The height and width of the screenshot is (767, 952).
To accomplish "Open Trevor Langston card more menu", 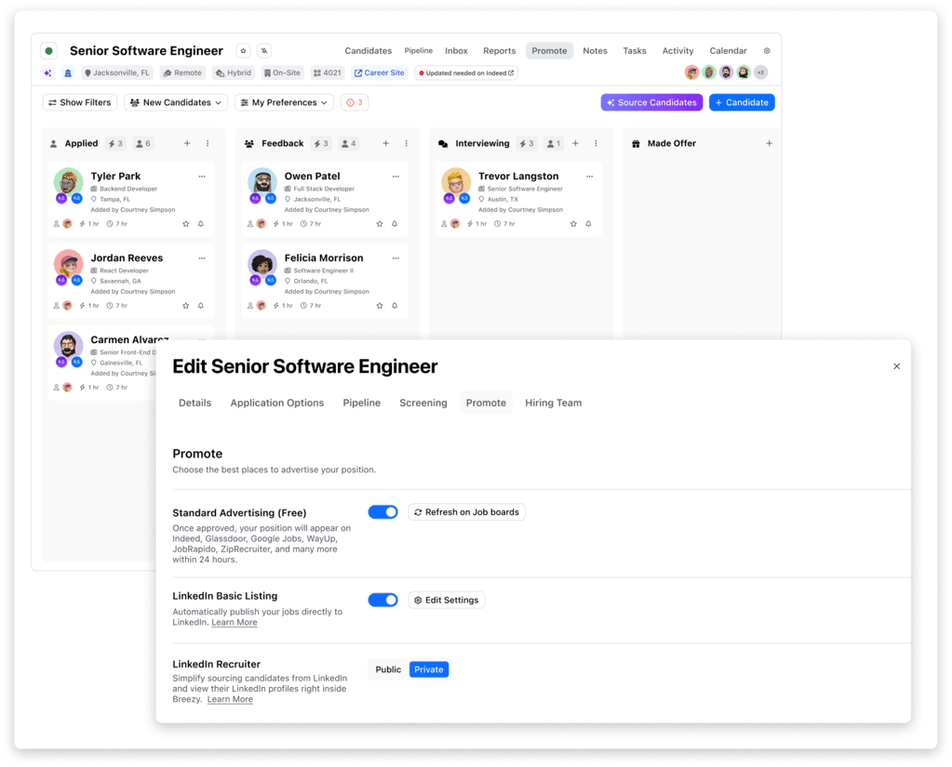I will click(590, 177).
